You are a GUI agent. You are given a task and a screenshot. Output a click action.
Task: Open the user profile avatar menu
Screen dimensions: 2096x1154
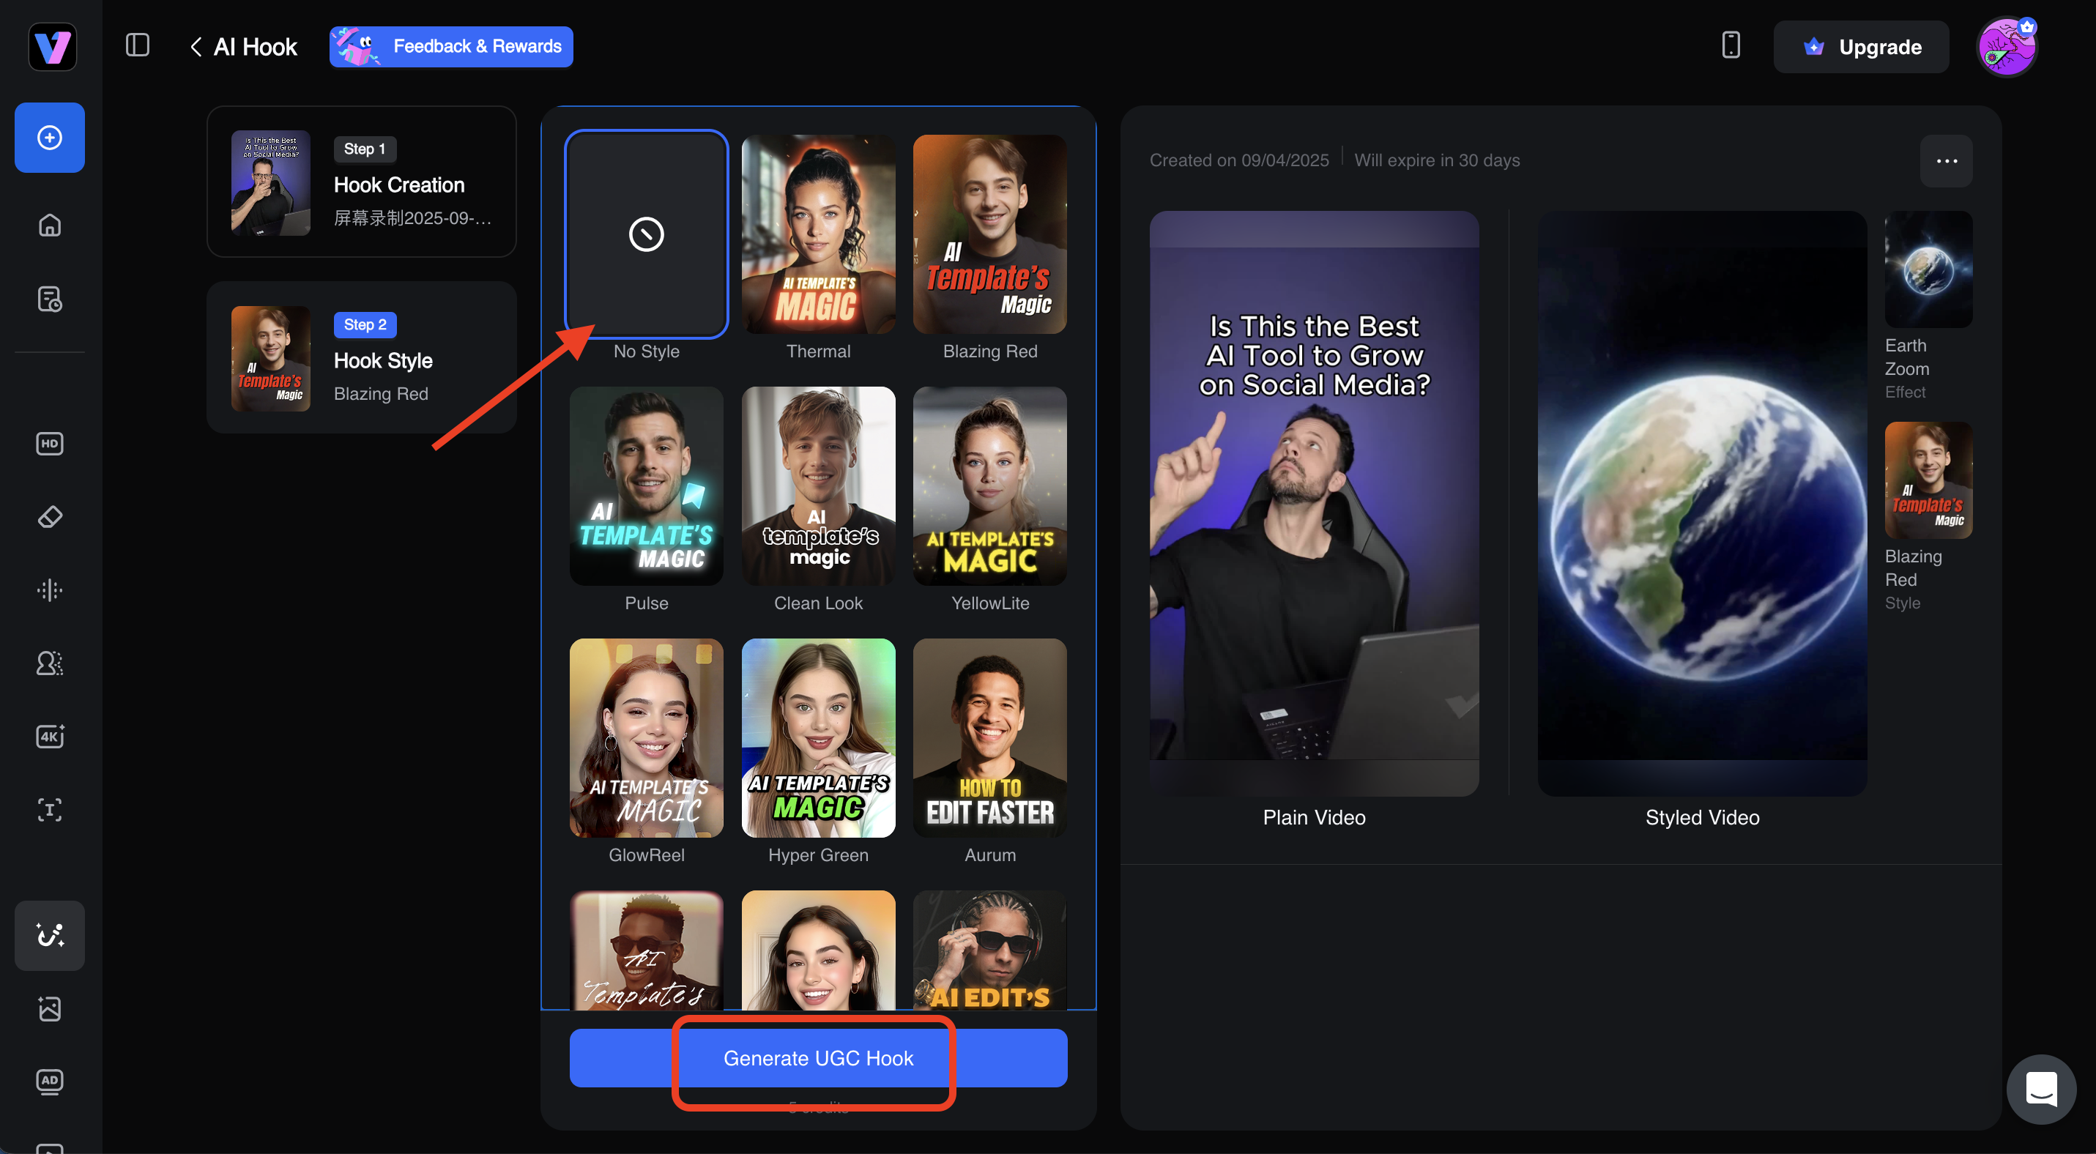(x=2007, y=47)
